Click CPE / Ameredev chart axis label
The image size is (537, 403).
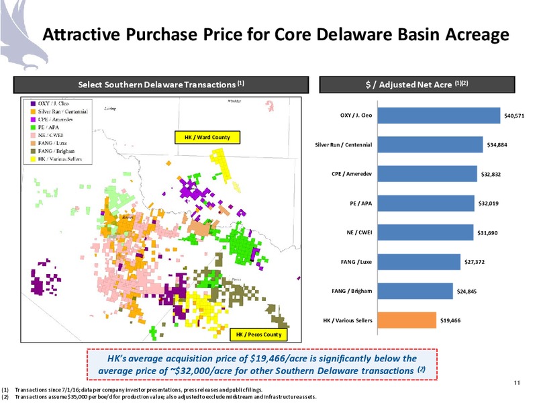click(x=352, y=174)
